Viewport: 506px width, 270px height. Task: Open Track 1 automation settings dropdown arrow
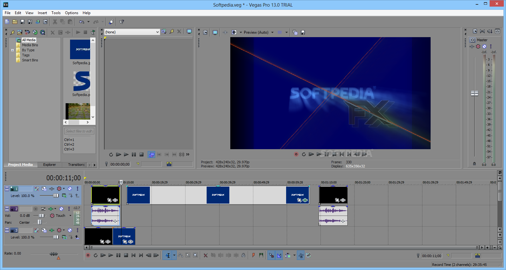click(64, 189)
